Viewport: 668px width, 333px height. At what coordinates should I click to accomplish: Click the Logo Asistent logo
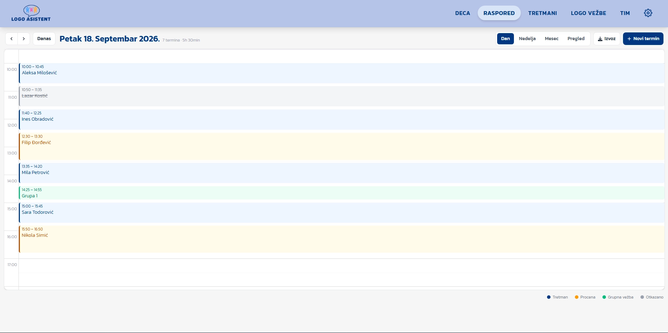pos(31,13)
